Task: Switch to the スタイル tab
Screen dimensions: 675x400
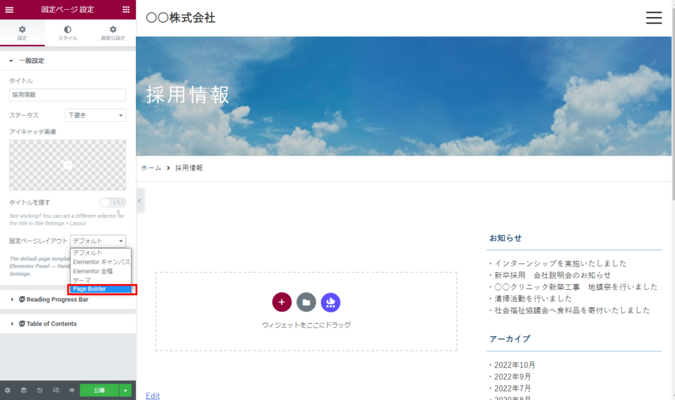Action: pos(68,33)
